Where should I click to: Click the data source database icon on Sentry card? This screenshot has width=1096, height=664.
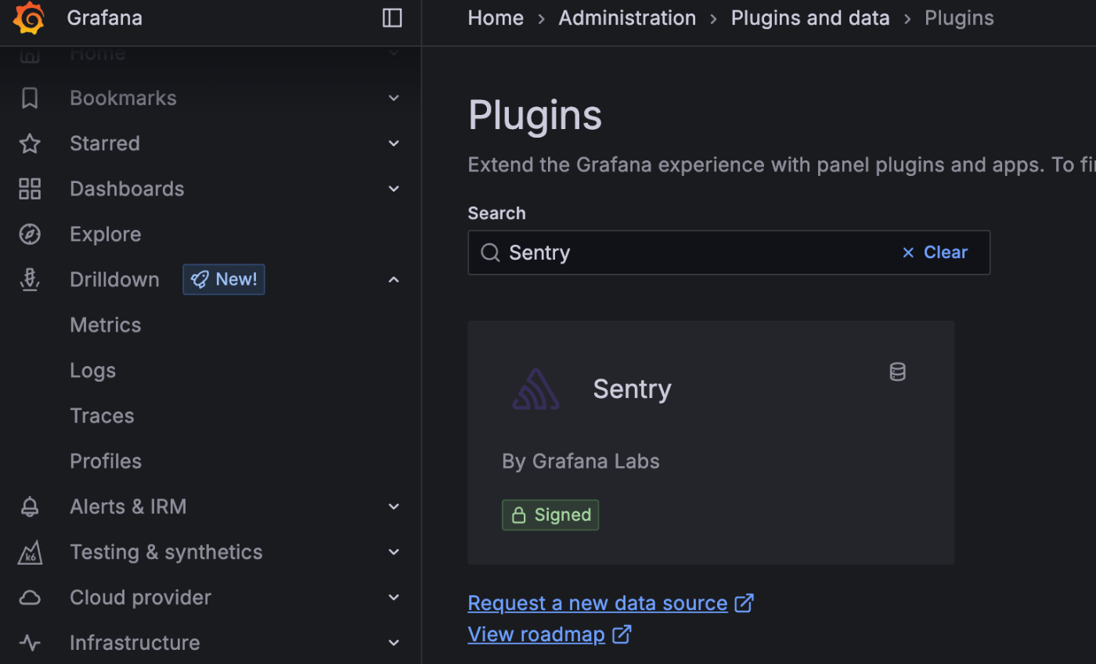(898, 372)
